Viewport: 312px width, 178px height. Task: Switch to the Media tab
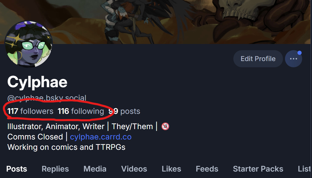[95, 169]
